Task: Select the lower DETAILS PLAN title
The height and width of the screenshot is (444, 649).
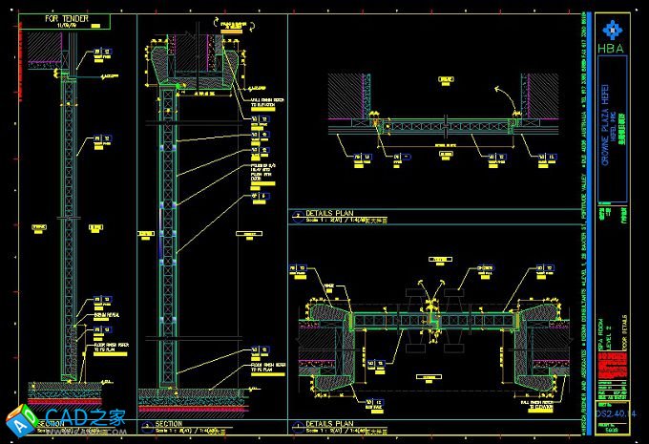Action: tap(330, 423)
